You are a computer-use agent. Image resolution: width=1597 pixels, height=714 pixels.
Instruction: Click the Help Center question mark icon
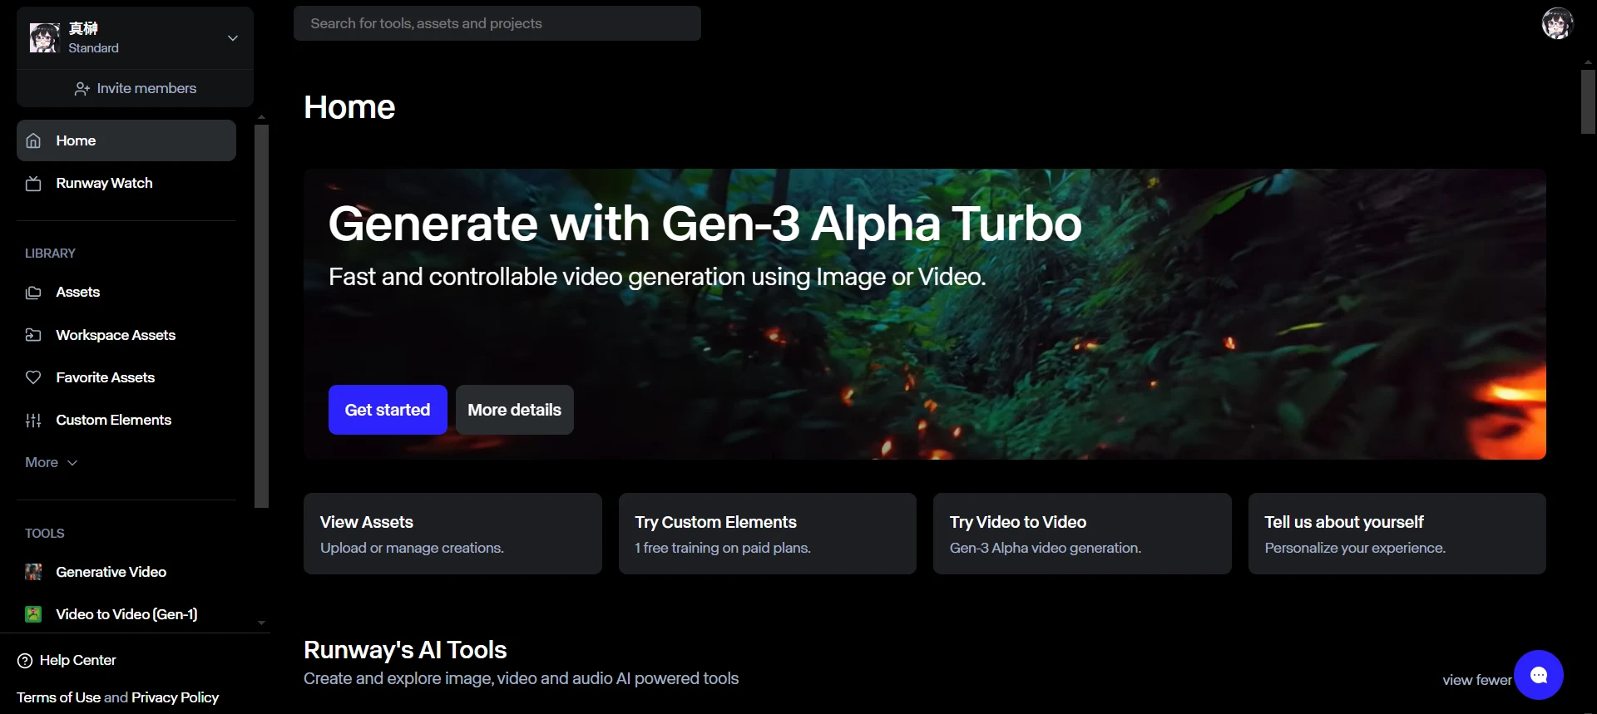coord(25,661)
